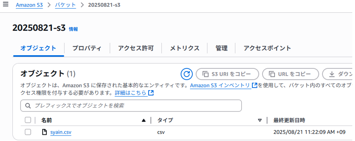Click the file icon beside syain.csv
This screenshot has height=141, width=355.
[45, 132]
